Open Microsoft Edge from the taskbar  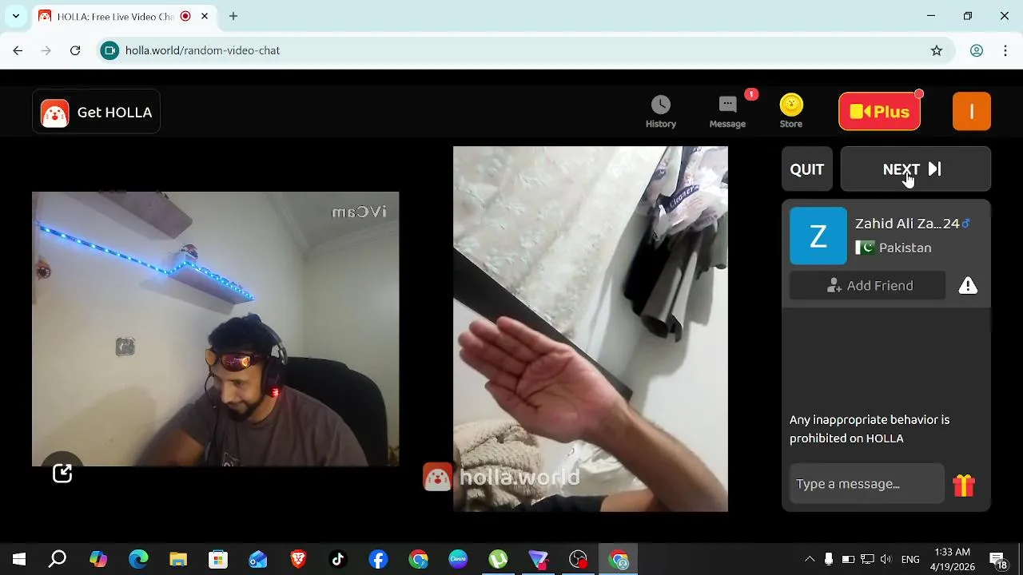point(138,559)
